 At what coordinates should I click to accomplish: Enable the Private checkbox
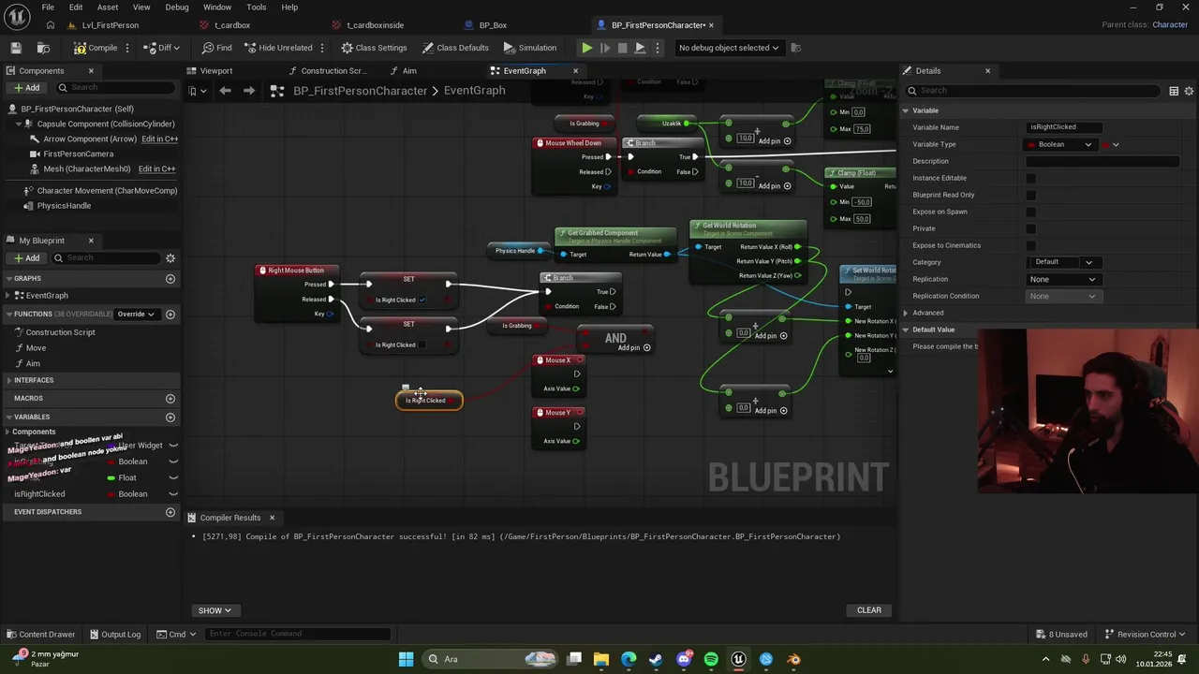(x=1031, y=228)
